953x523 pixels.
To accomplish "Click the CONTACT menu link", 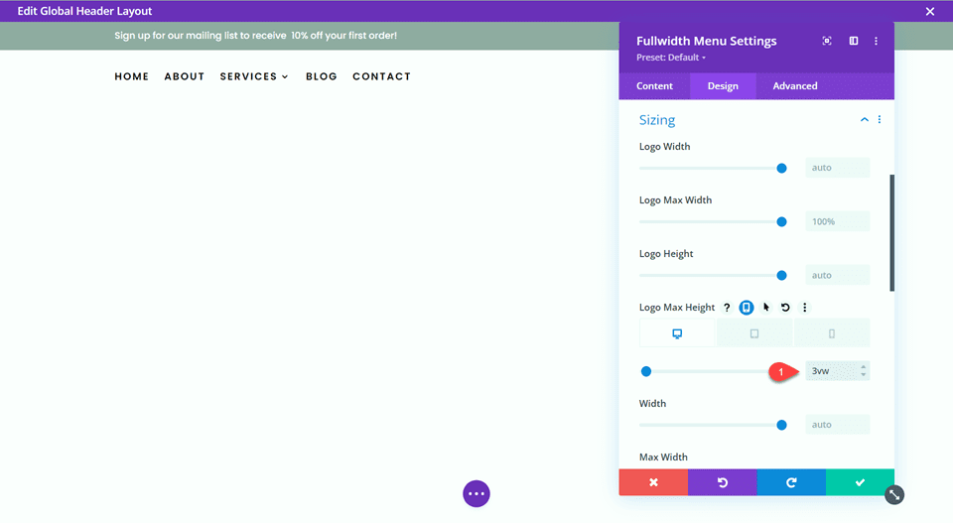I will pos(381,76).
